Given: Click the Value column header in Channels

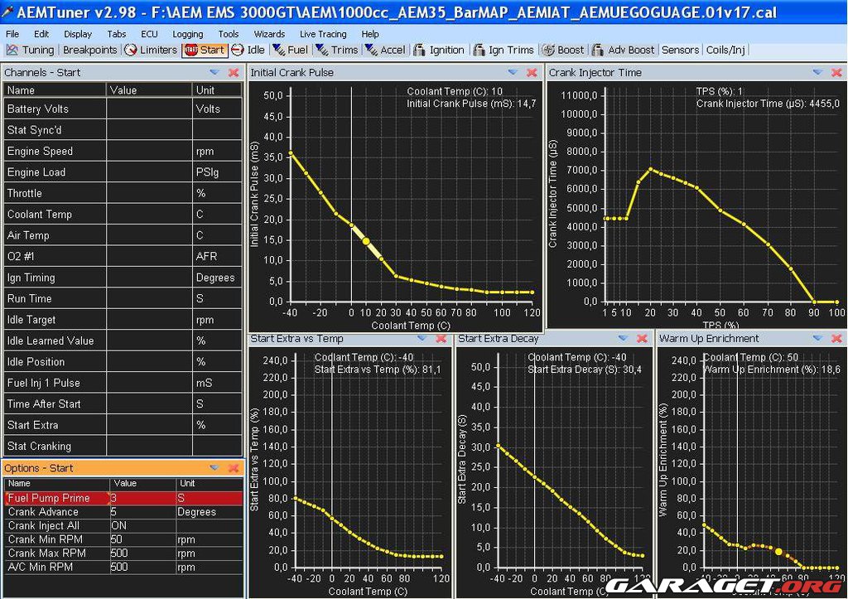Looking at the screenshot, I should point(149,89).
